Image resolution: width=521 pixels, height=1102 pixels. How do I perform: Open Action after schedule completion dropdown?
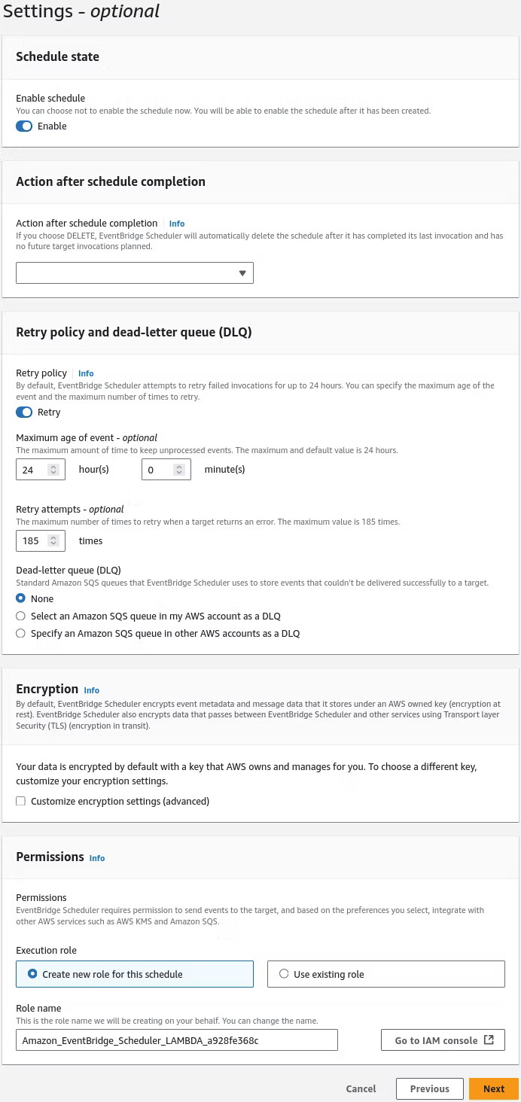(135, 272)
